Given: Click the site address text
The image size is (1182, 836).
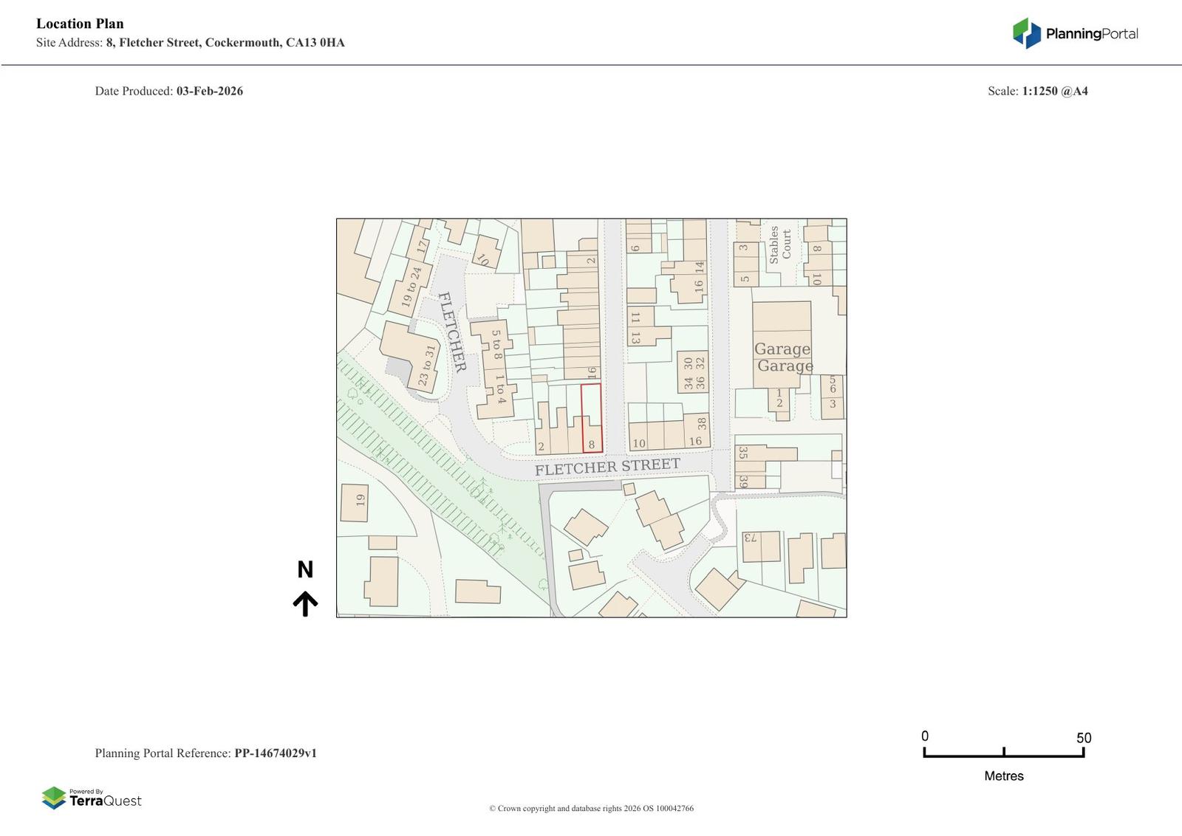Looking at the screenshot, I should 225,42.
